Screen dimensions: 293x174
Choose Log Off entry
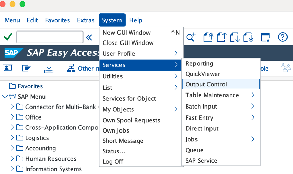click(x=140, y=161)
